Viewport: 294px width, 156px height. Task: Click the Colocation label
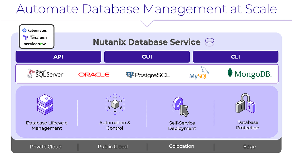(x=181, y=146)
